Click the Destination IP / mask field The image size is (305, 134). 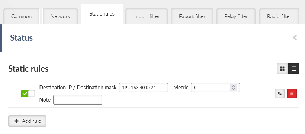click(x=144, y=88)
